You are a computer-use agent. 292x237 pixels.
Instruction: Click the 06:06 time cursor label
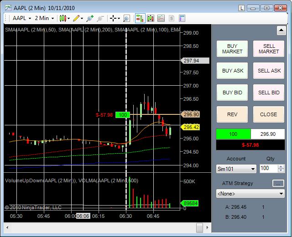[83, 216]
